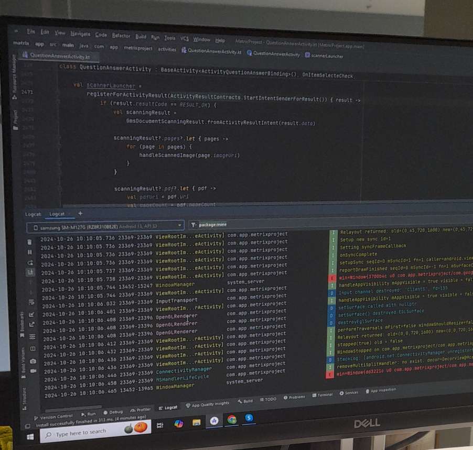The height and width of the screenshot is (450, 473).
Task: Pause the logcat output
Action: (x=30, y=252)
